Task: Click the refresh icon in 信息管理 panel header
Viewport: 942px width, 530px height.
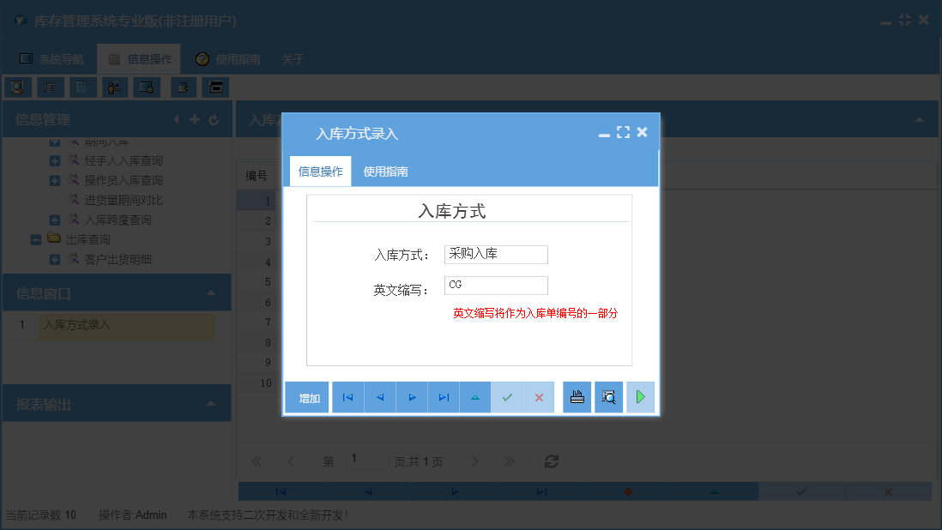Action: (214, 119)
